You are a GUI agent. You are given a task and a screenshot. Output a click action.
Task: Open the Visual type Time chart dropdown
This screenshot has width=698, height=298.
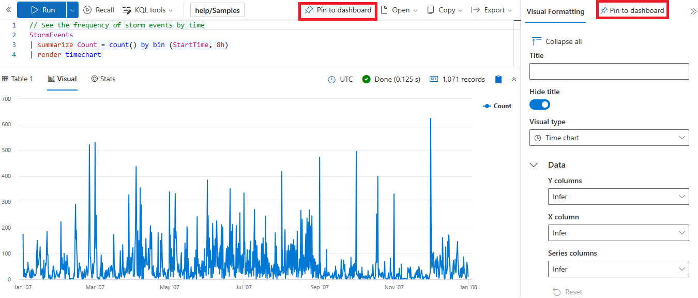(x=609, y=138)
